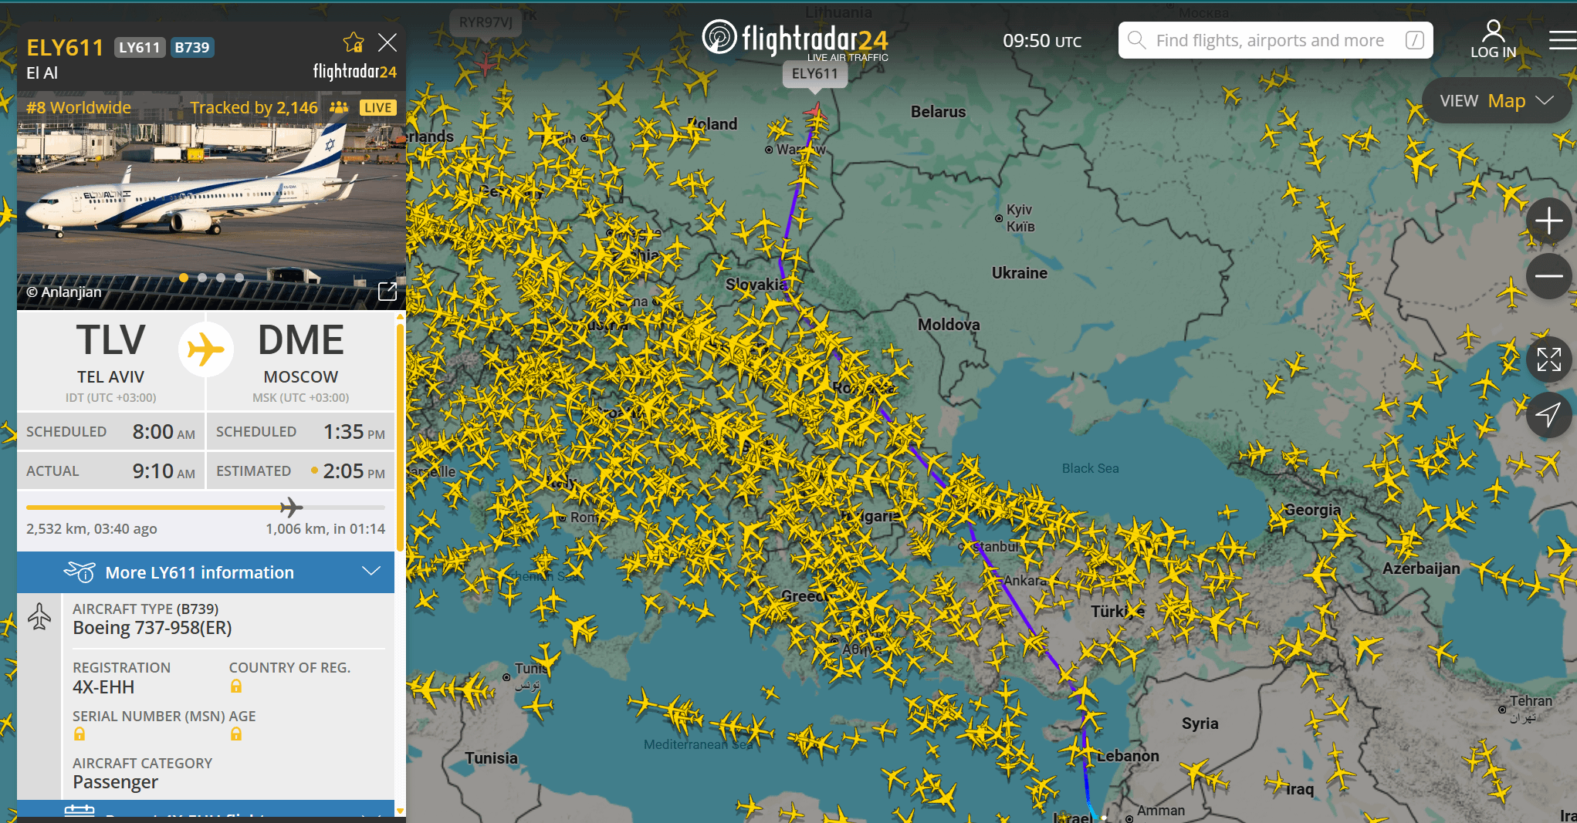Show the second photo via carousel dot
1577x823 pixels.
[x=202, y=278]
